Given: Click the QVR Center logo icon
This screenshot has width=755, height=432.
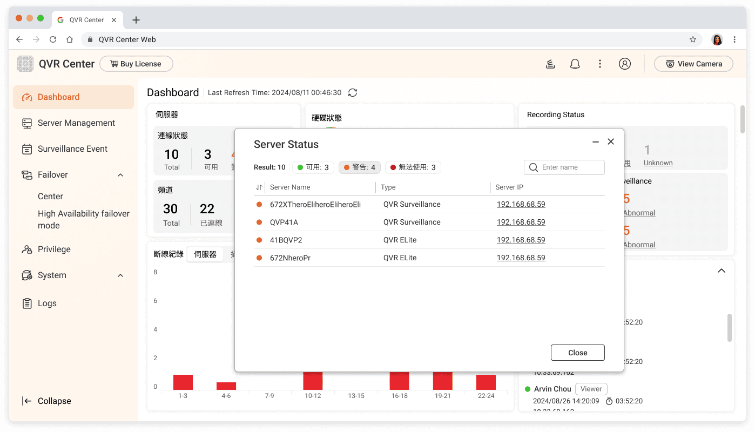Looking at the screenshot, I should pos(25,64).
